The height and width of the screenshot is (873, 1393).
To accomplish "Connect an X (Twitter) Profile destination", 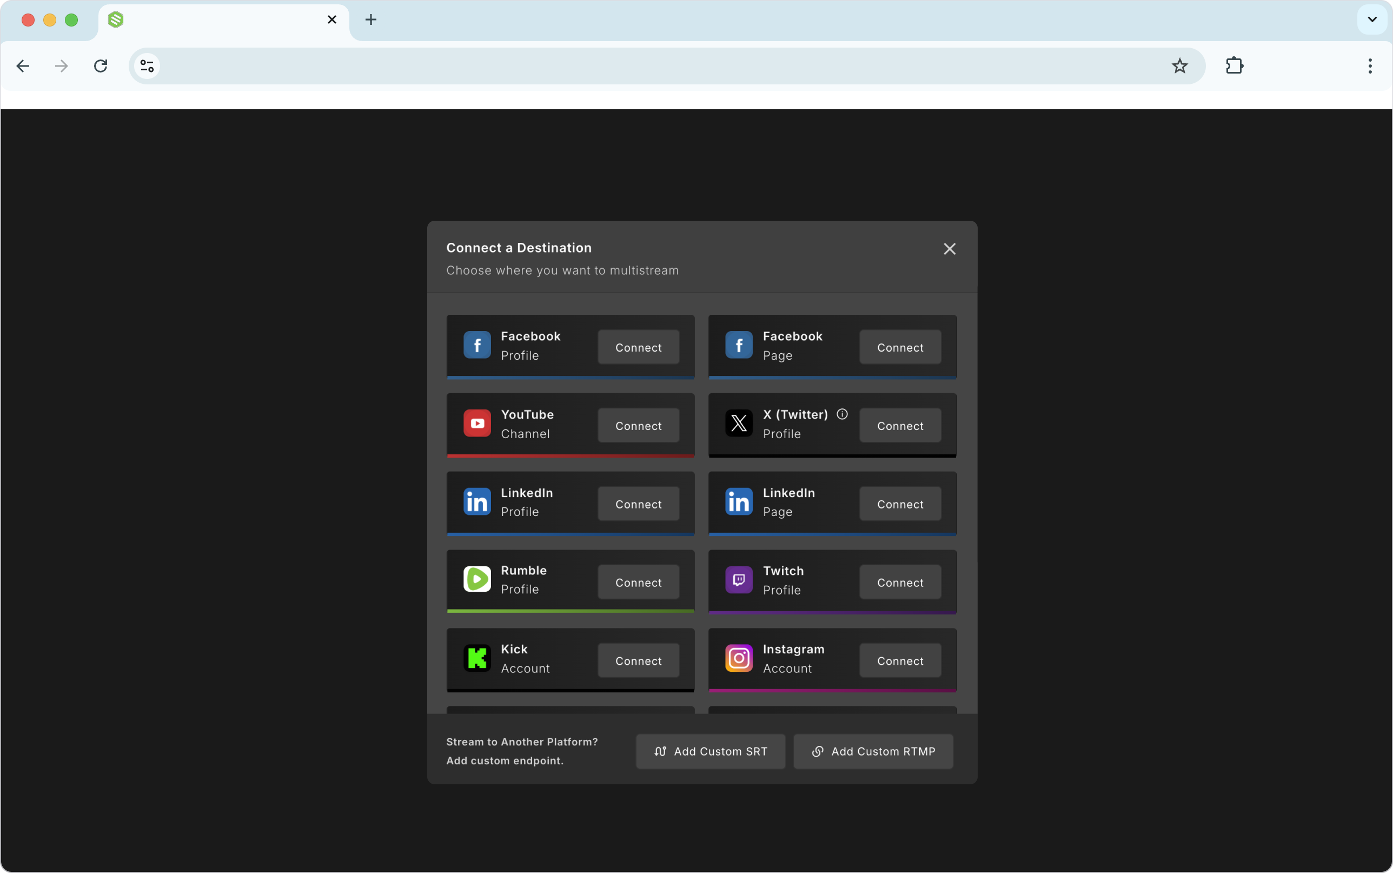I will [x=900, y=426].
